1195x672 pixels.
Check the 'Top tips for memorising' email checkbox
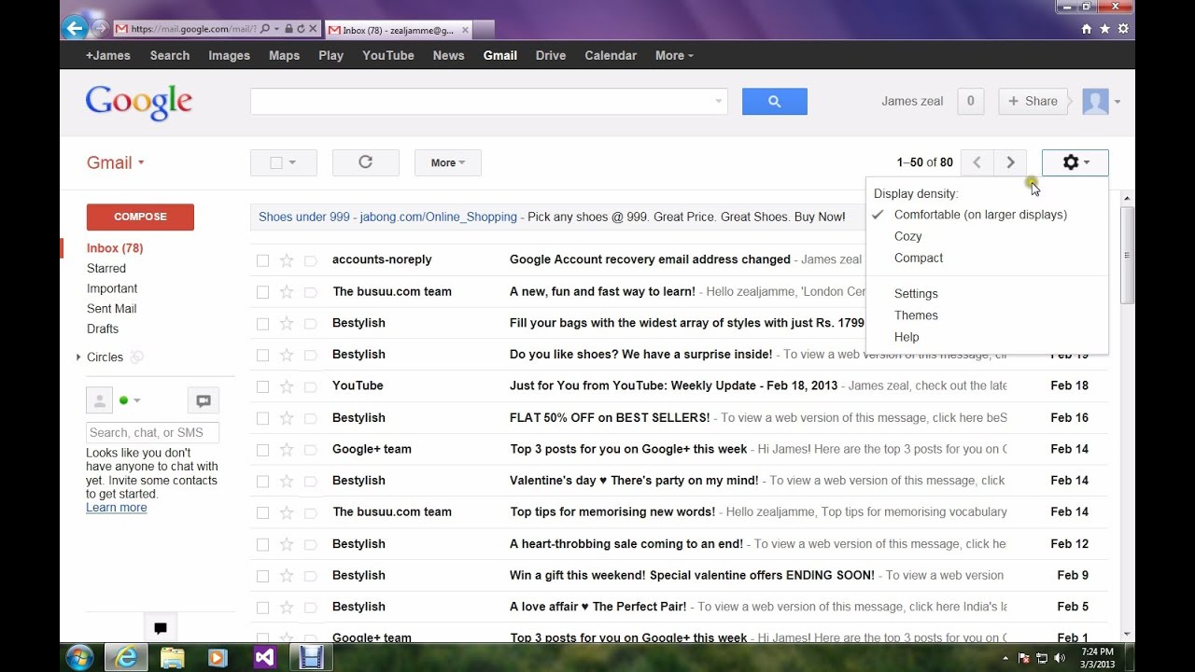[262, 512]
